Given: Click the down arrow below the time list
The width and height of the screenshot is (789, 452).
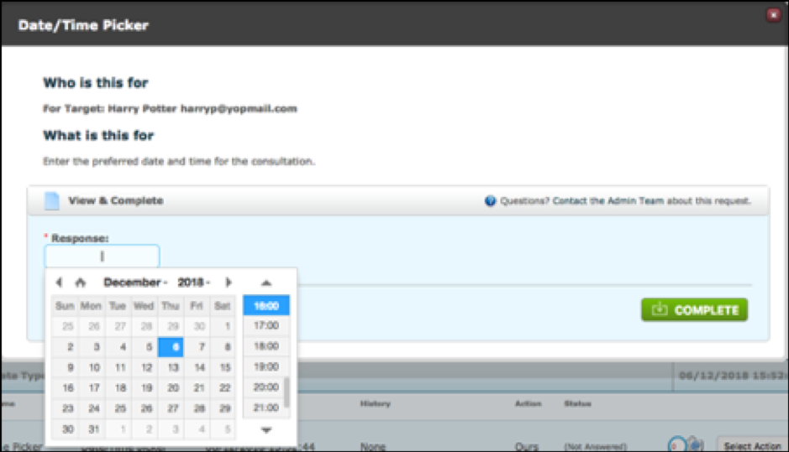Looking at the screenshot, I should point(266,430).
